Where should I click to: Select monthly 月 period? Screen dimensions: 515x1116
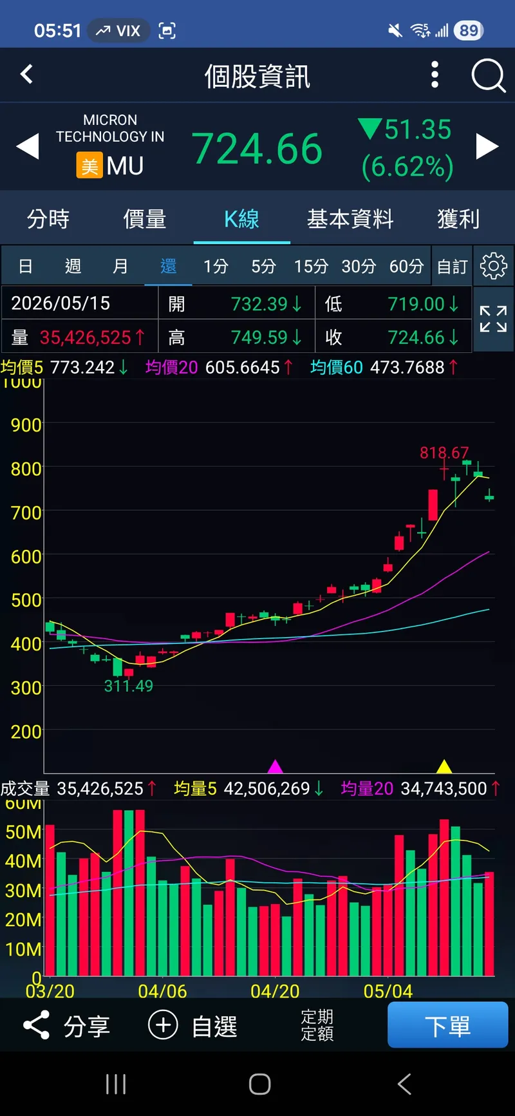120,266
